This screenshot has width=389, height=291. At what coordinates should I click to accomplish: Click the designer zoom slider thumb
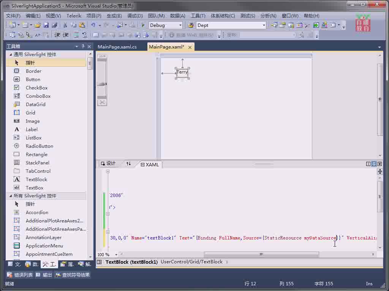pyautogui.click(x=102, y=84)
